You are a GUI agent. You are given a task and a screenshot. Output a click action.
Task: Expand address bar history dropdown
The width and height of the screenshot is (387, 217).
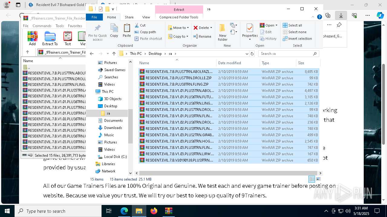click(x=247, y=54)
